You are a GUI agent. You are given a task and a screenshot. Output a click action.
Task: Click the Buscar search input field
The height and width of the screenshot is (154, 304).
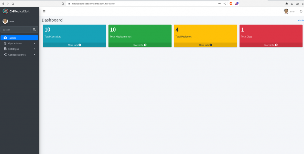tap(15, 30)
